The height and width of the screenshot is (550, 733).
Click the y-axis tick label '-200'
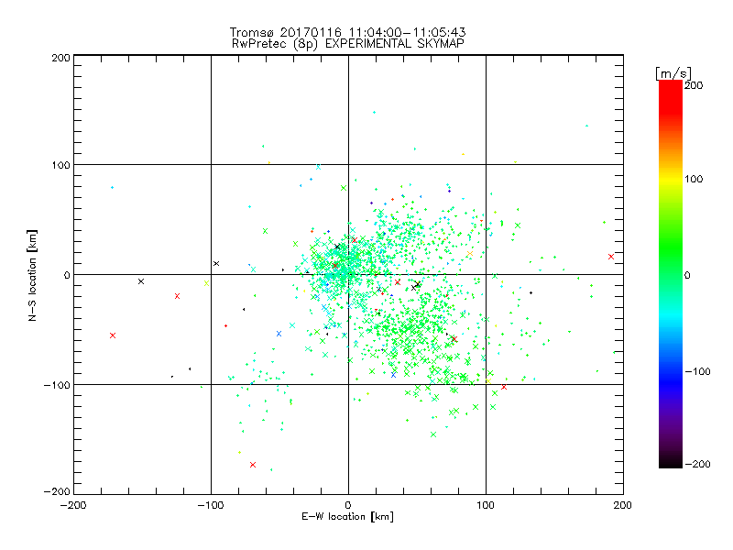(57, 491)
